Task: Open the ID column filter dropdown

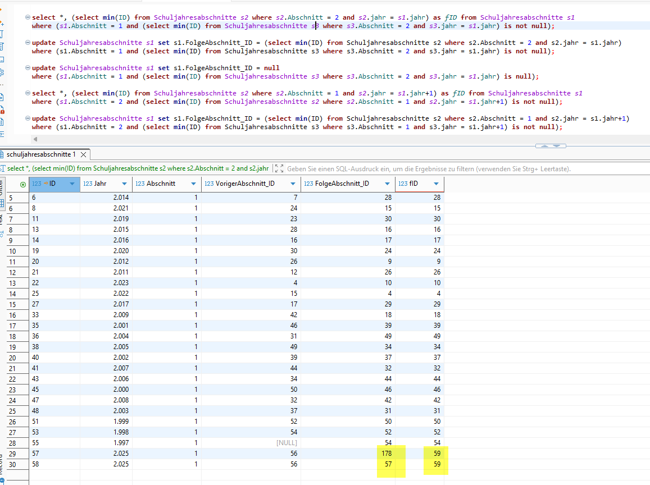Action: [72, 184]
